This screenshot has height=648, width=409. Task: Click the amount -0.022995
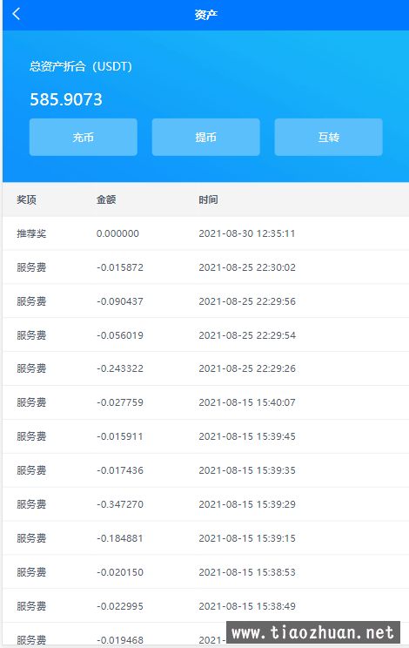point(120,606)
